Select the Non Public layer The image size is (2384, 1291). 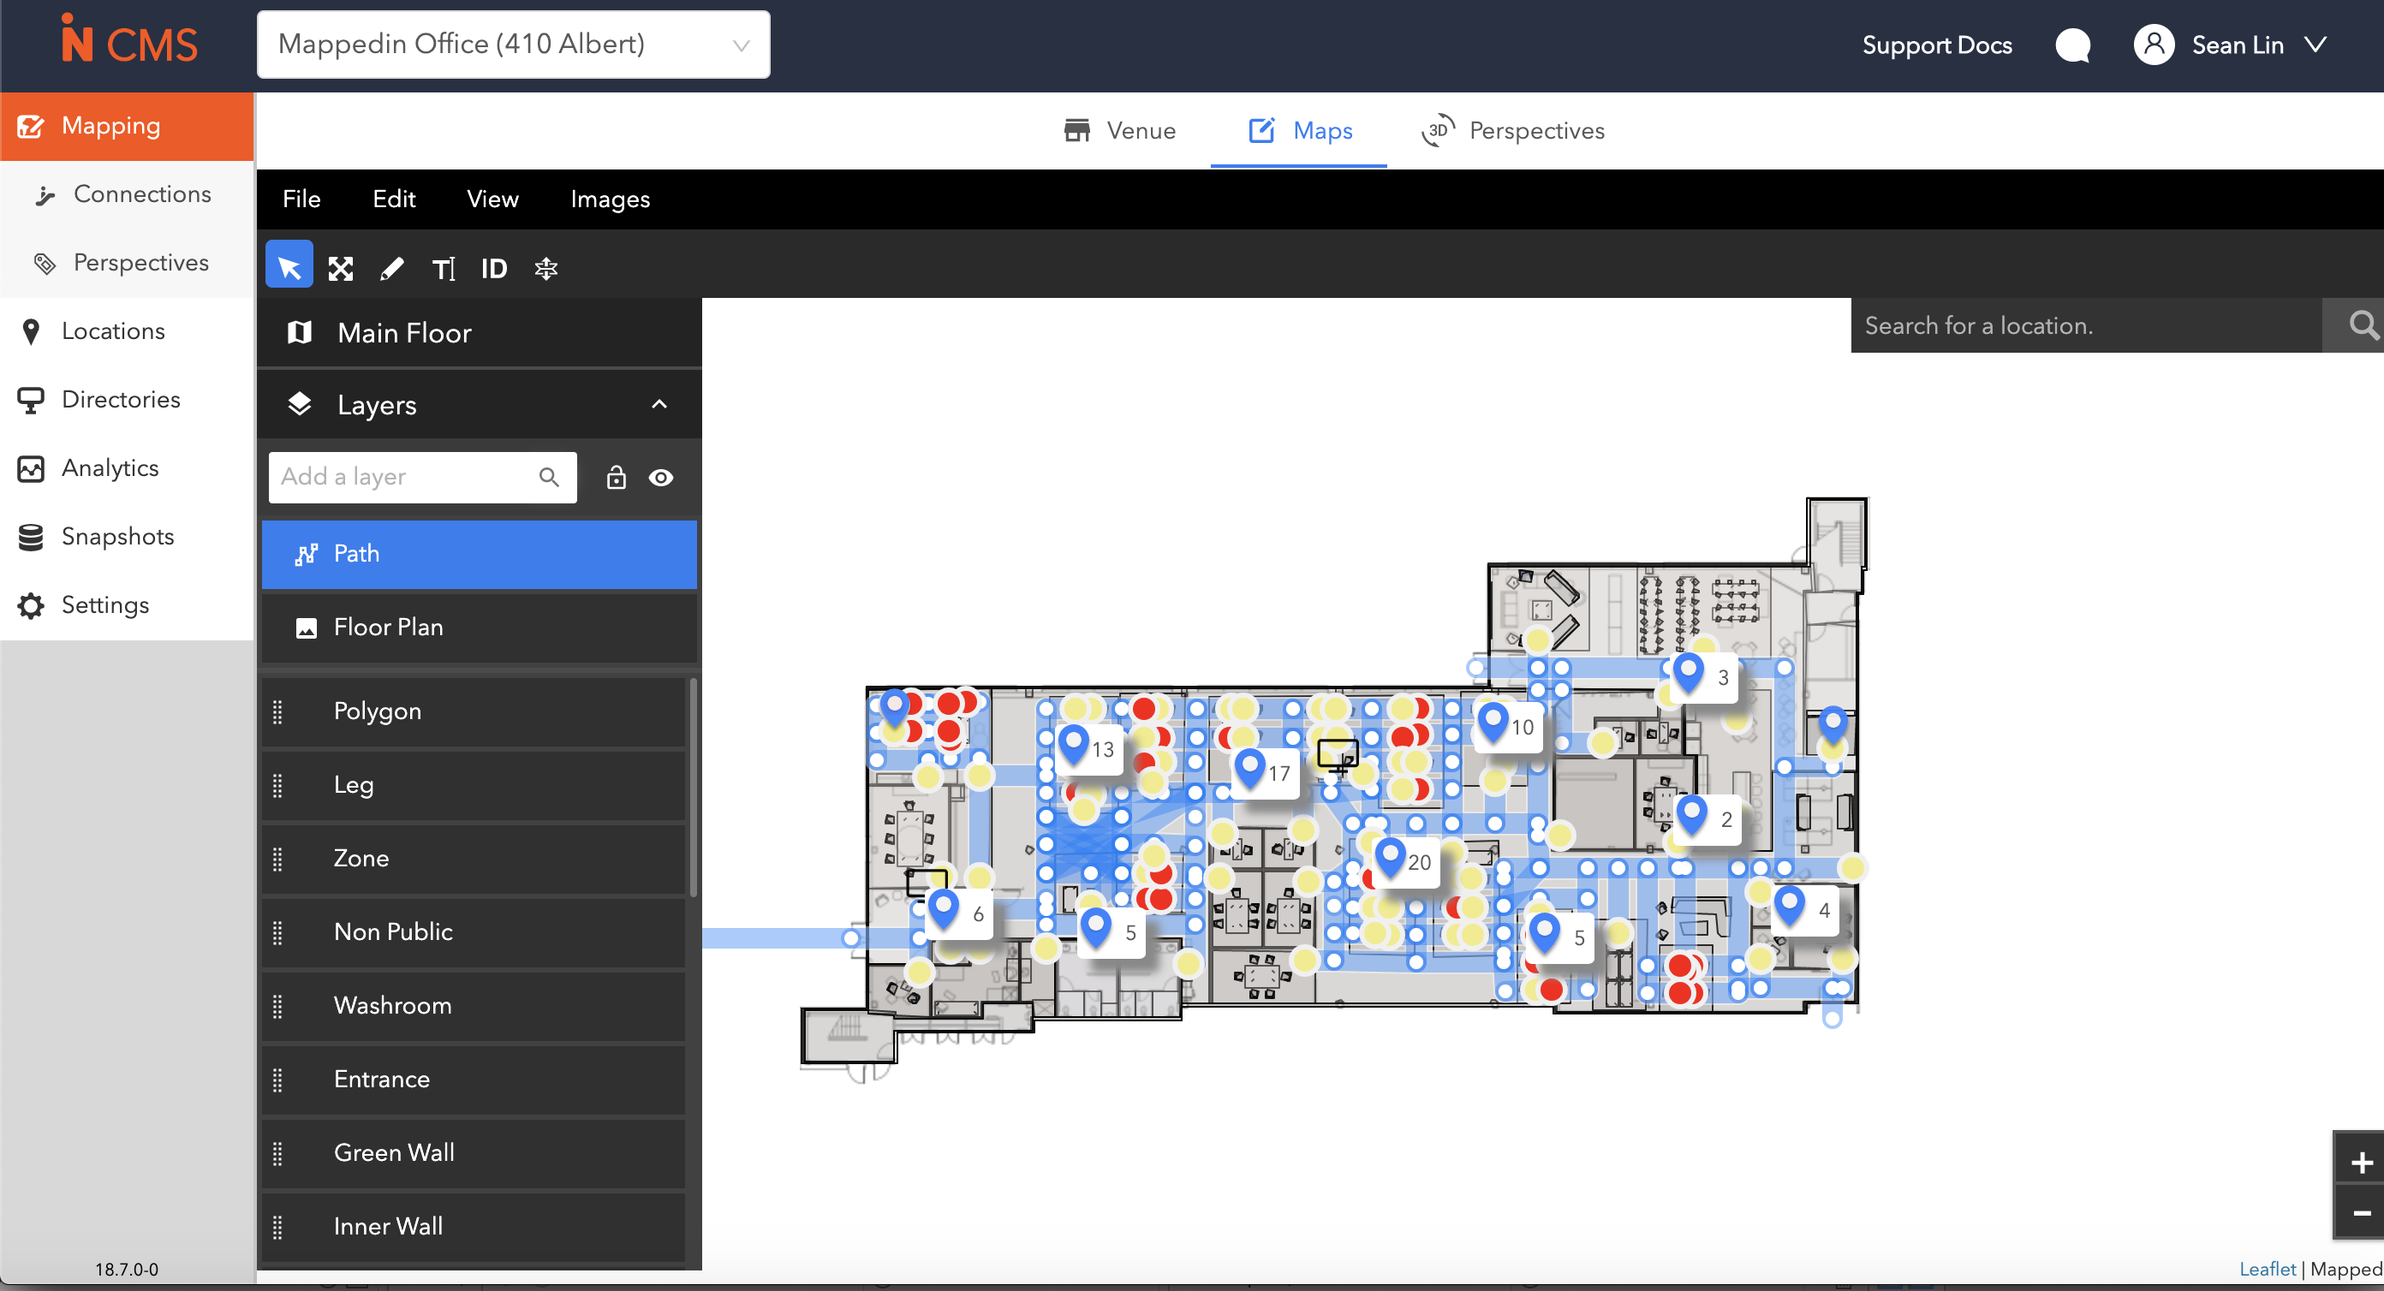pos(474,932)
